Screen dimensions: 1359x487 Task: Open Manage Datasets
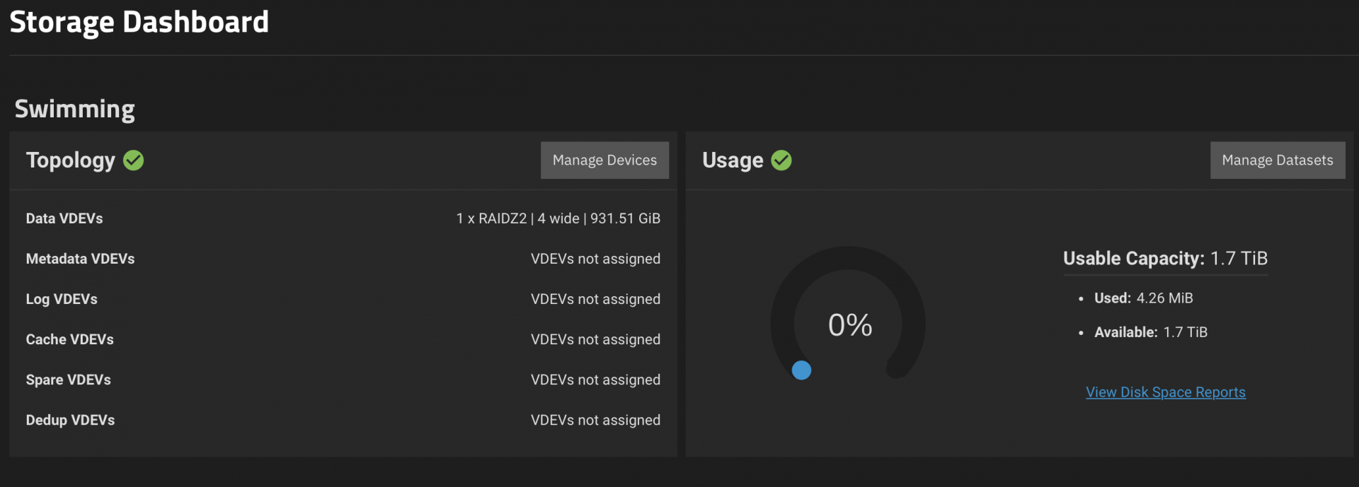(1277, 160)
